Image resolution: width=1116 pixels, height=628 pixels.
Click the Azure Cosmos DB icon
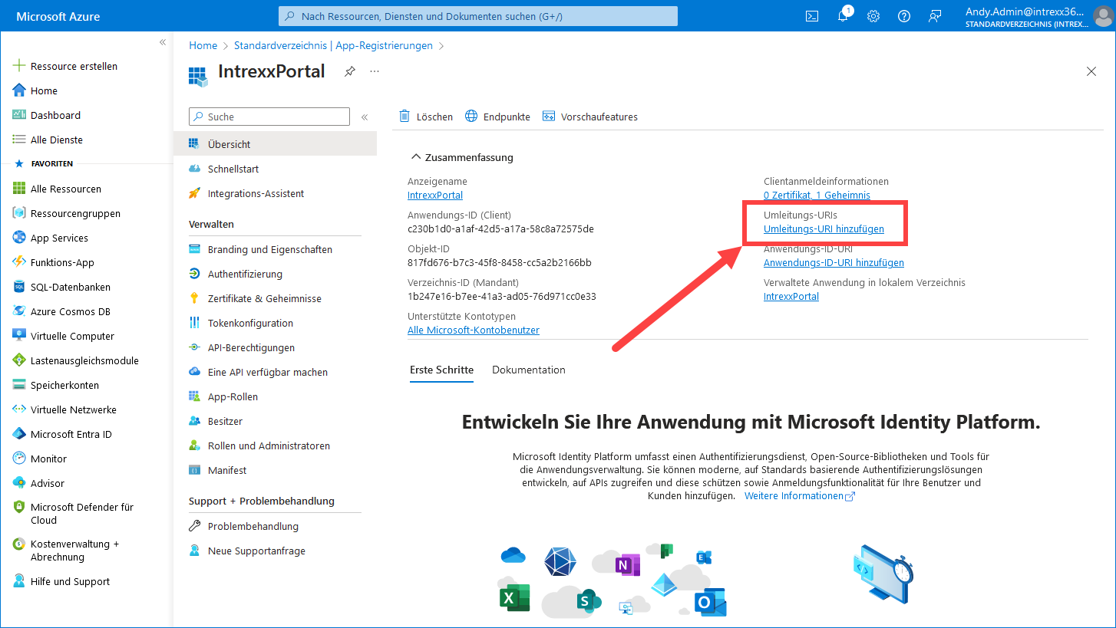(x=19, y=311)
